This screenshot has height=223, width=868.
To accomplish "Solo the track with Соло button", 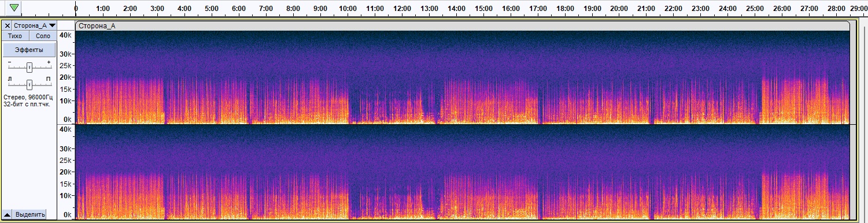I will point(43,36).
